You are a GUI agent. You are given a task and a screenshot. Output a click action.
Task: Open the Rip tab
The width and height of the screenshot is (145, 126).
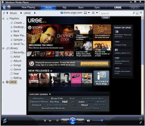64,8
